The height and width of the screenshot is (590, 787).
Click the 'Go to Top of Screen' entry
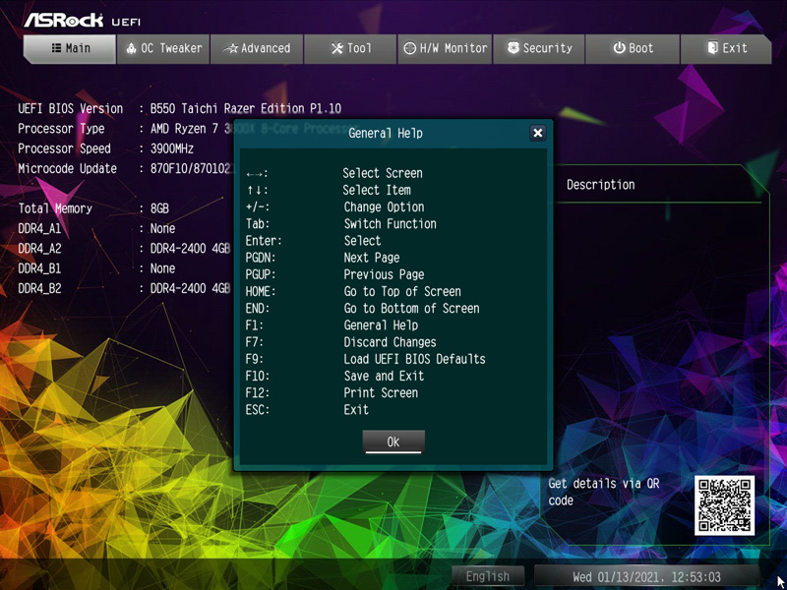[x=402, y=291]
